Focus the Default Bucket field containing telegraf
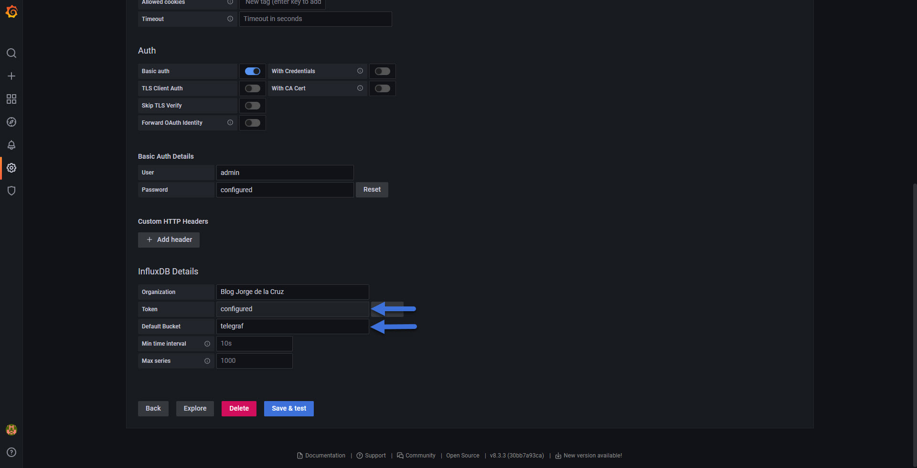917x468 pixels. pyautogui.click(x=292, y=327)
